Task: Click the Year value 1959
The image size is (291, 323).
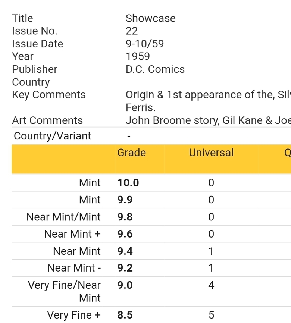Action: (138, 56)
